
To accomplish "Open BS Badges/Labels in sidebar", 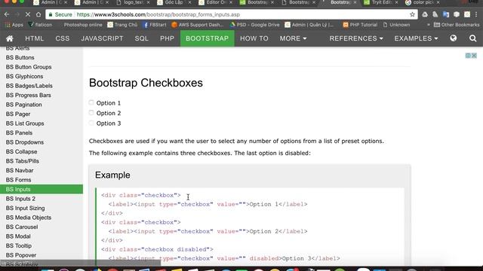I will 29,86.
